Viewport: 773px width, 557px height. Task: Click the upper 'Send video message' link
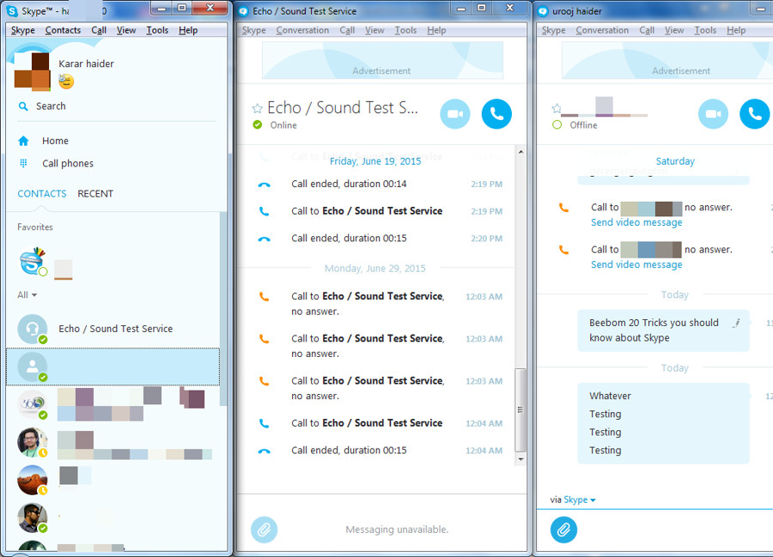(x=636, y=222)
